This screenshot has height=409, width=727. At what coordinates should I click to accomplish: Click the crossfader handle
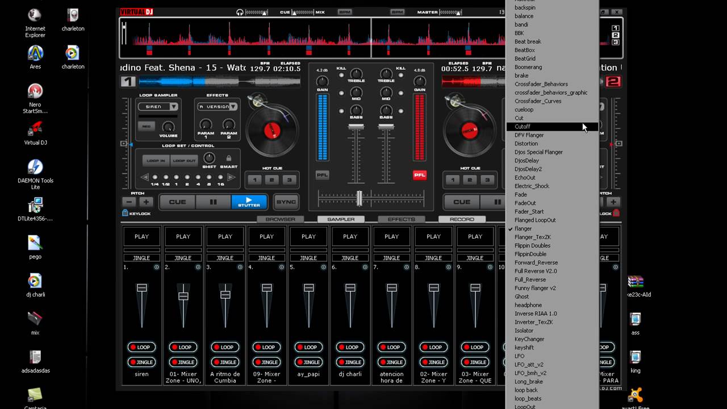359,198
